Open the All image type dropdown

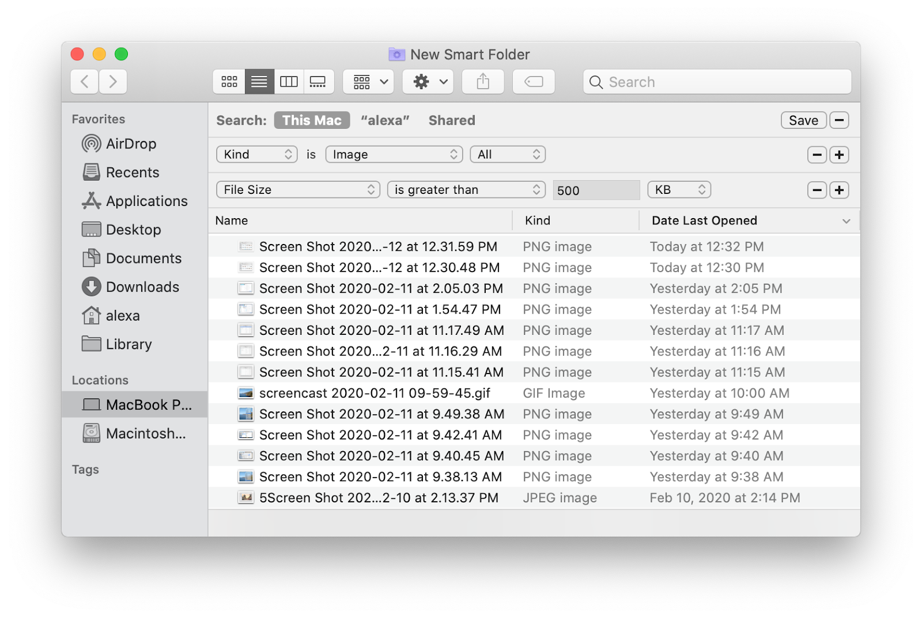[x=508, y=154]
